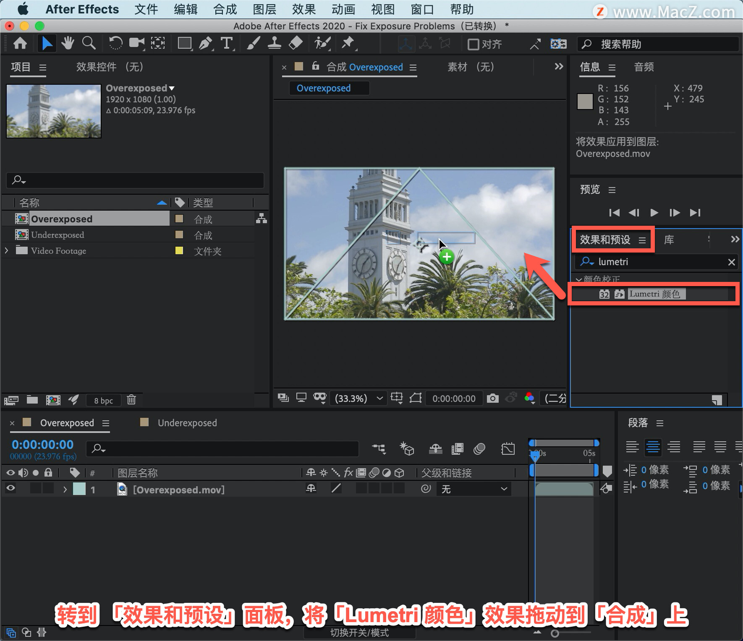Select the Clone Stamp tool
This screenshot has width=743, height=641.
point(275,43)
